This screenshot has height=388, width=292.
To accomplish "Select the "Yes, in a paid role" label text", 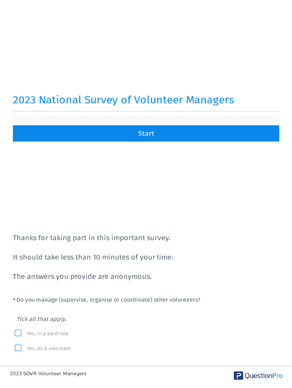I will click(47, 333).
